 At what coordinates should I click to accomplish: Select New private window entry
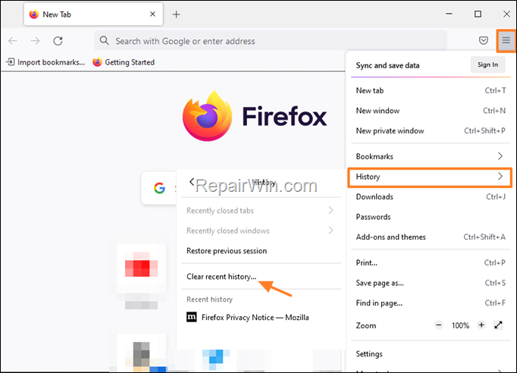[431, 130]
